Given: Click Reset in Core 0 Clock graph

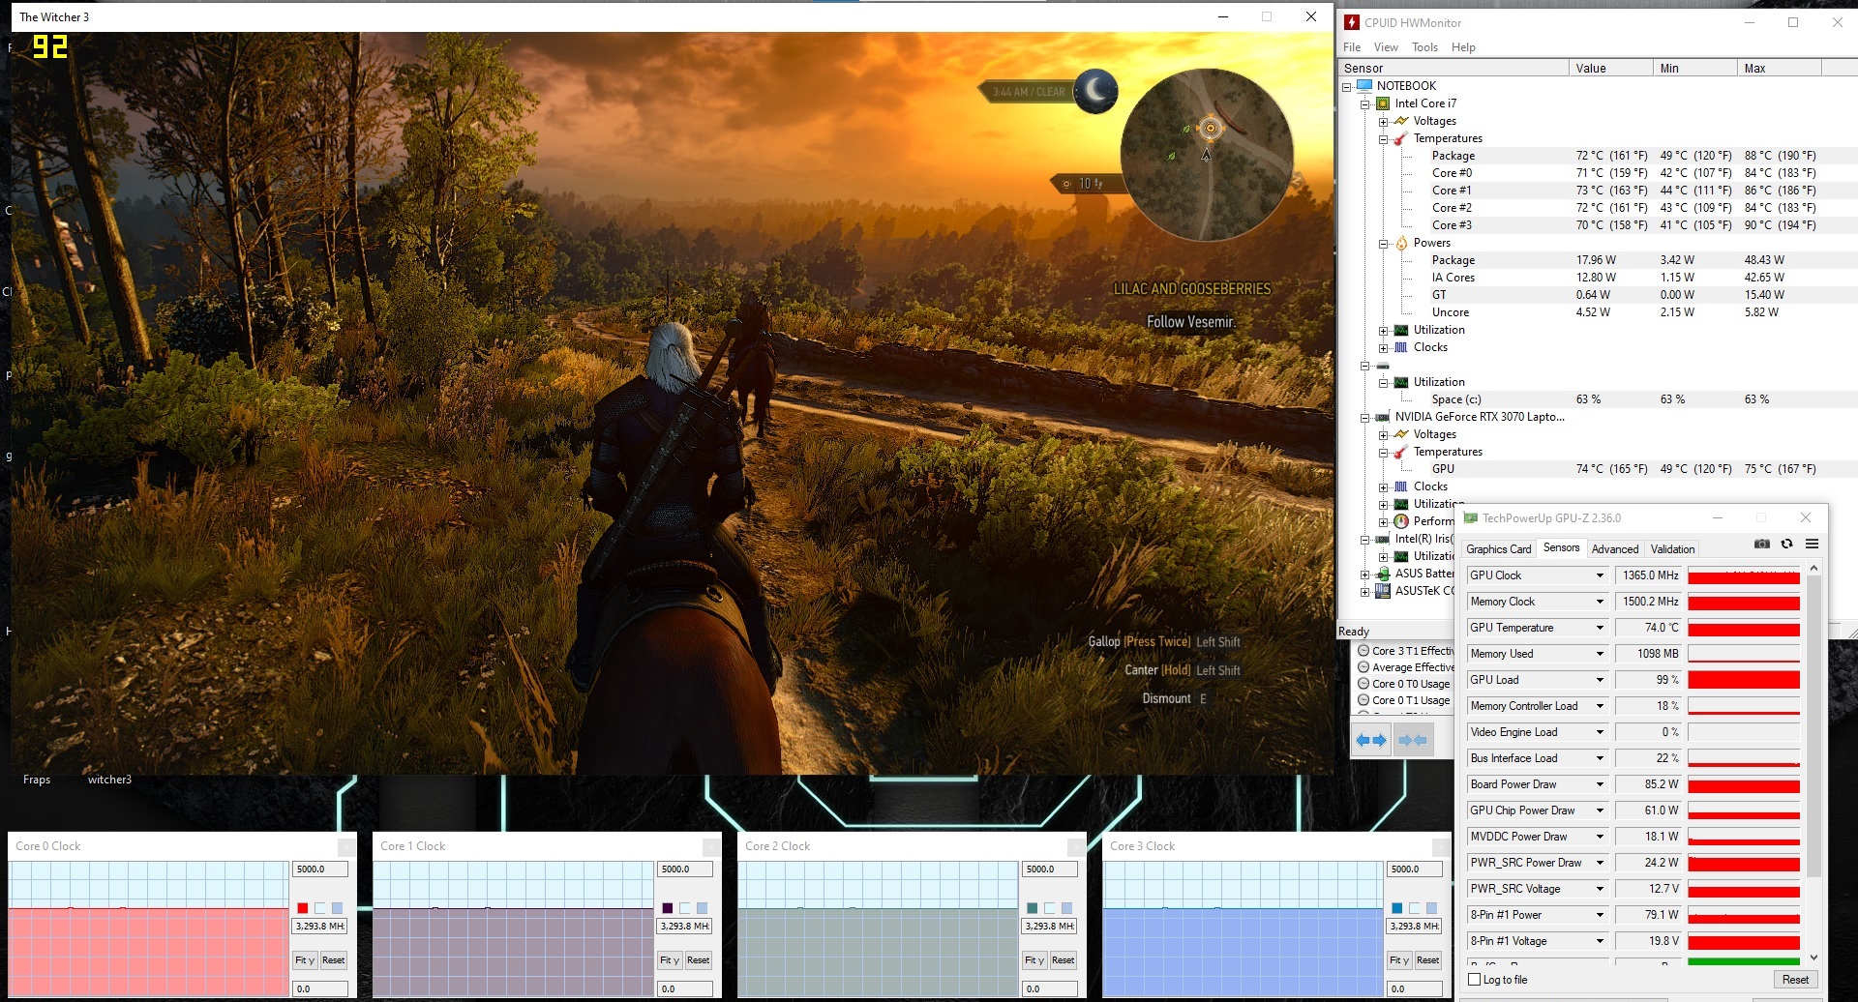Looking at the screenshot, I should click(333, 960).
